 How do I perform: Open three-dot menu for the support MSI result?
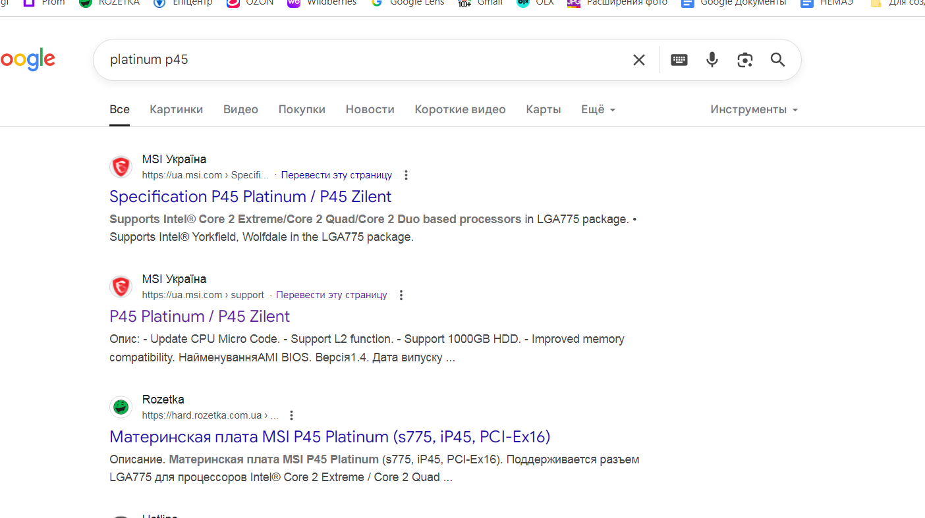click(401, 295)
